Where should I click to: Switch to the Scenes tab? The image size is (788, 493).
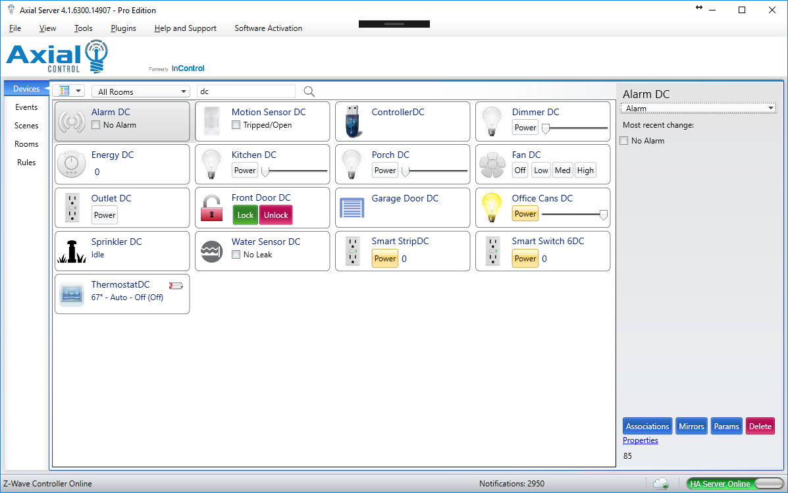click(x=26, y=126)
